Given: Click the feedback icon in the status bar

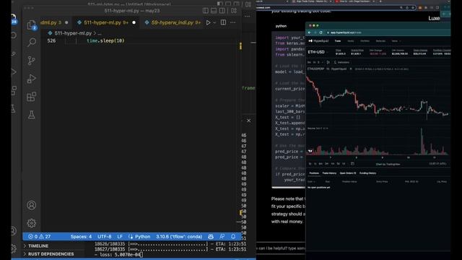Looking at the screenshot, I should (x=222, y=236).
